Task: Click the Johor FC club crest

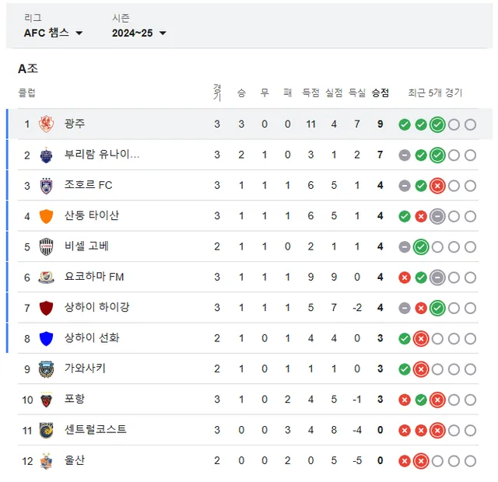Action: point(47,185)
